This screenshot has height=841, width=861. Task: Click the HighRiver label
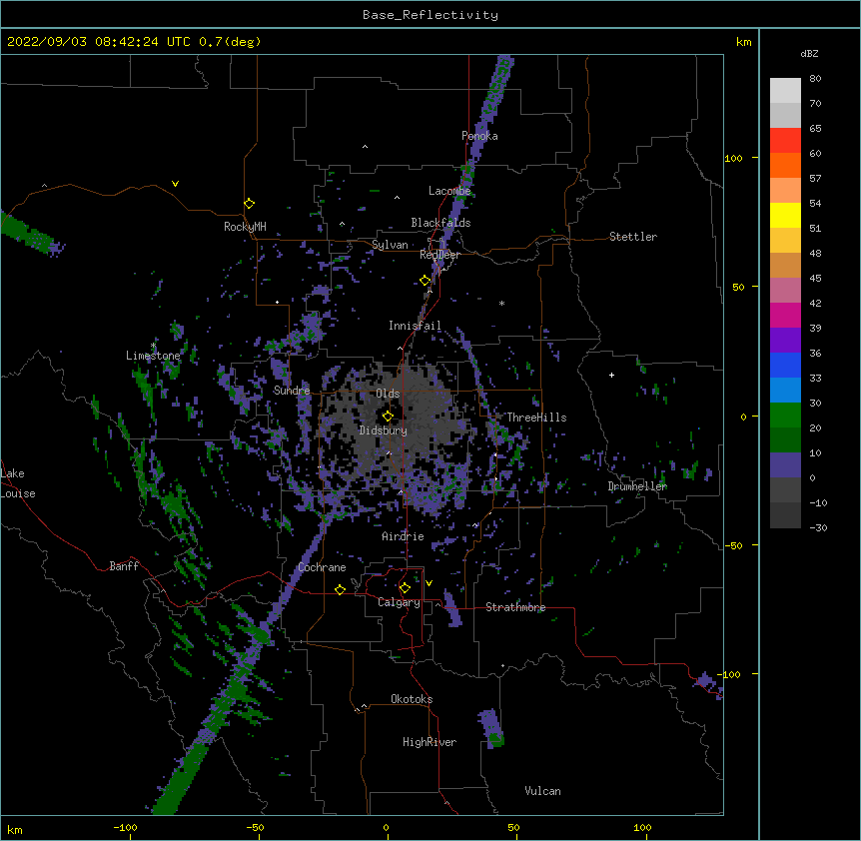click(430, 742)
